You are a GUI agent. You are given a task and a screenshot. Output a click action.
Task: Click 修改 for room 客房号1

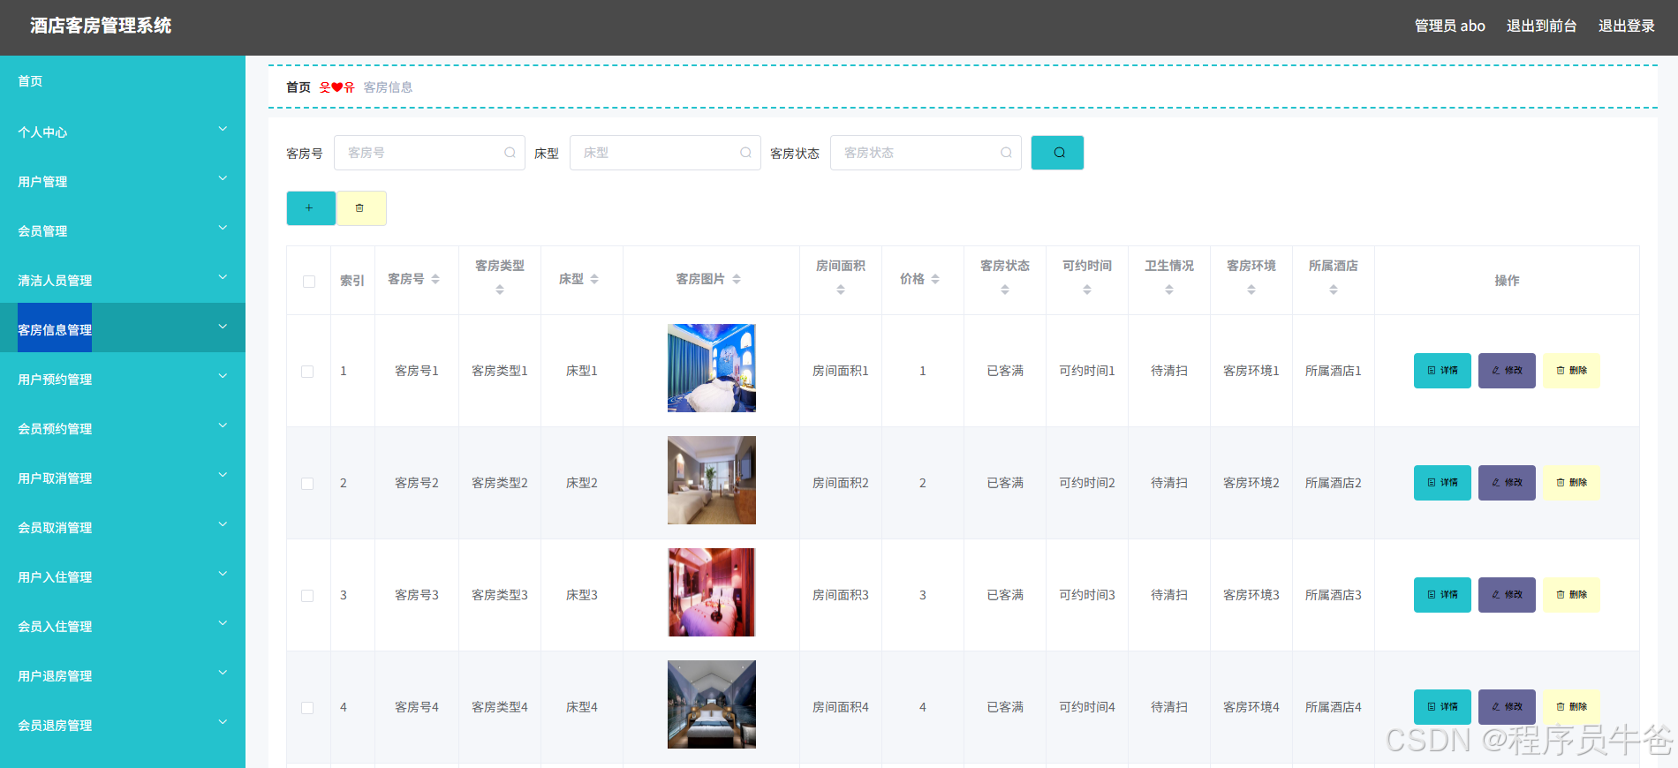coord(1507,371)
